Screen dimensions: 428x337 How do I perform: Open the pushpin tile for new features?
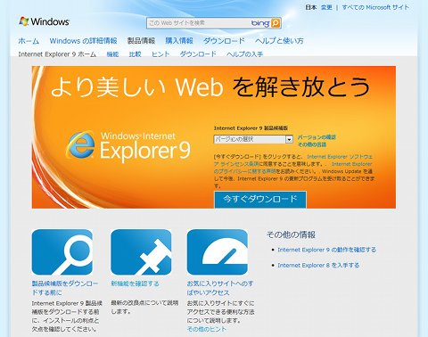click(x=141, y=252)
